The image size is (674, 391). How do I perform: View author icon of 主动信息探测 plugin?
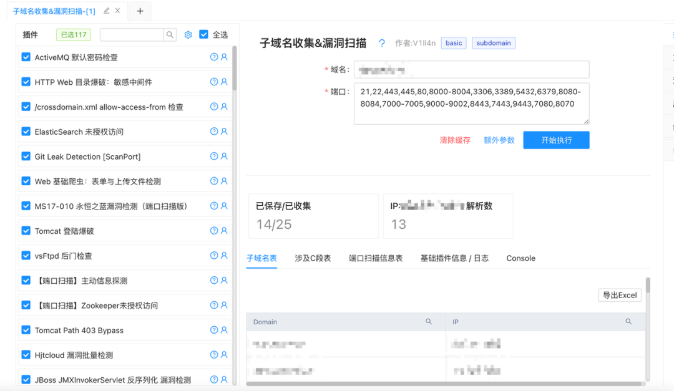point(224,280)
